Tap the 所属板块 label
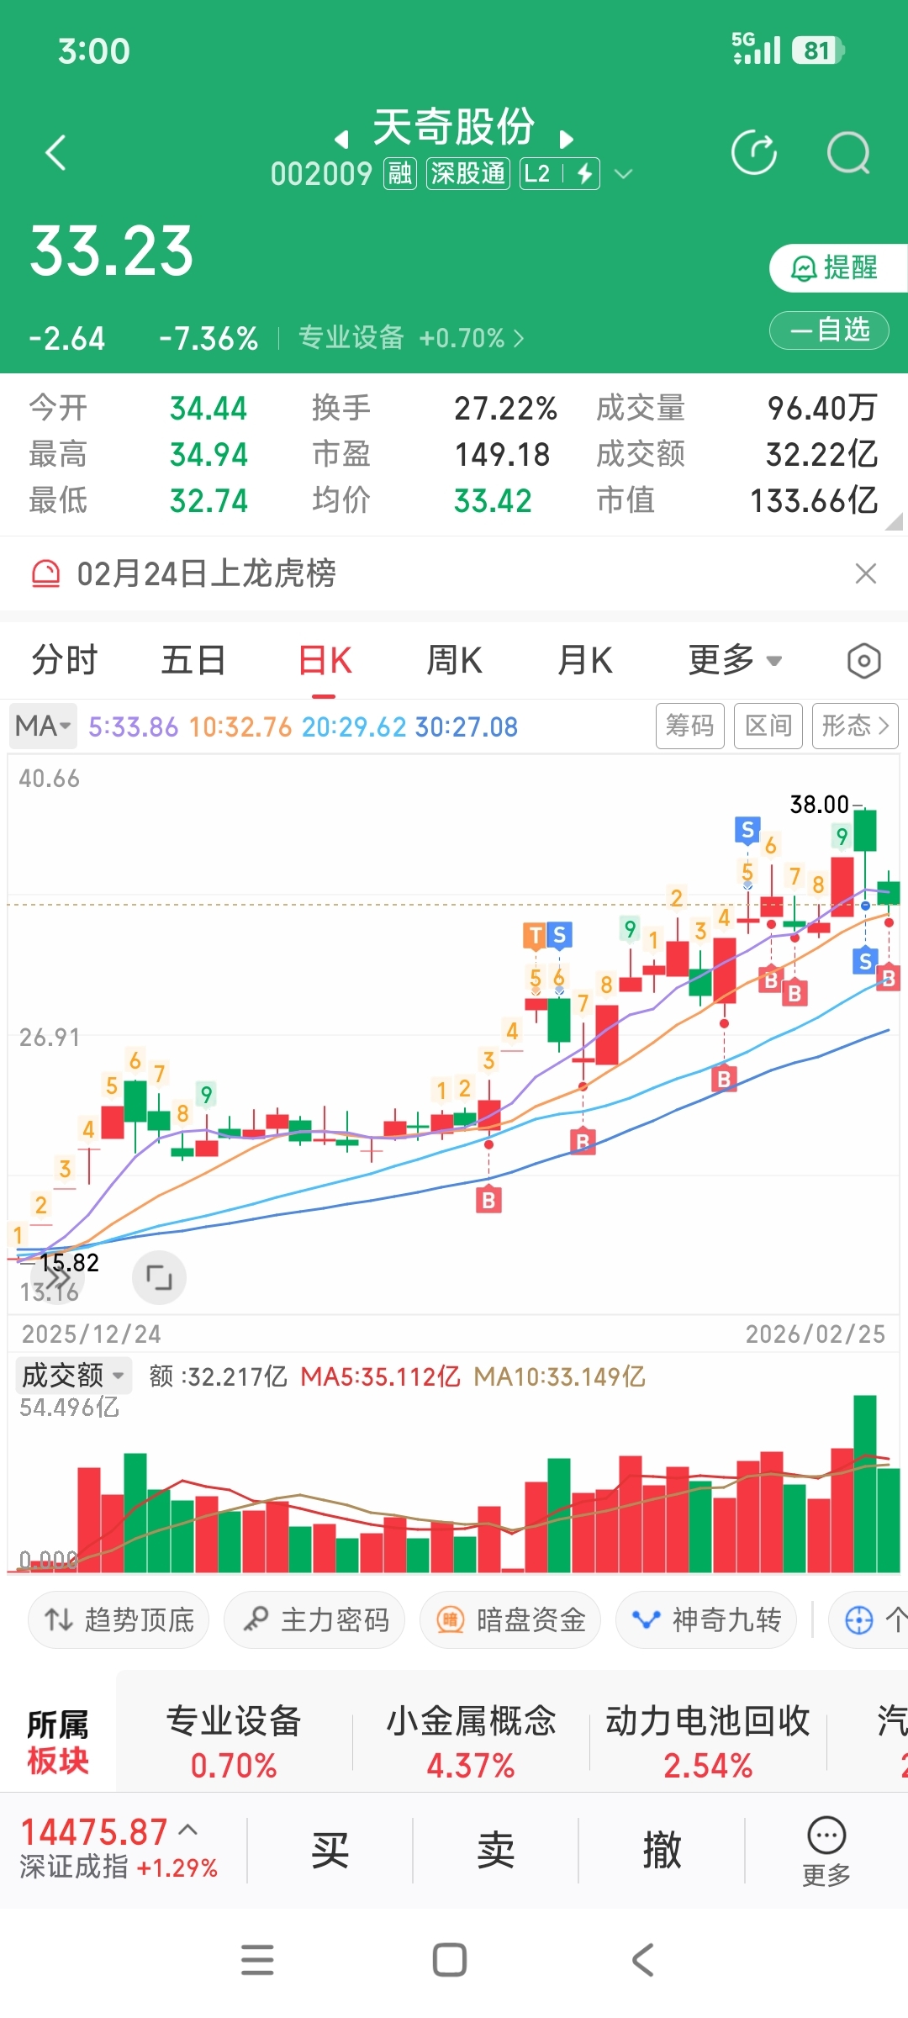The height and width of the screenshot is (2018, 908). coord(58,1742)
